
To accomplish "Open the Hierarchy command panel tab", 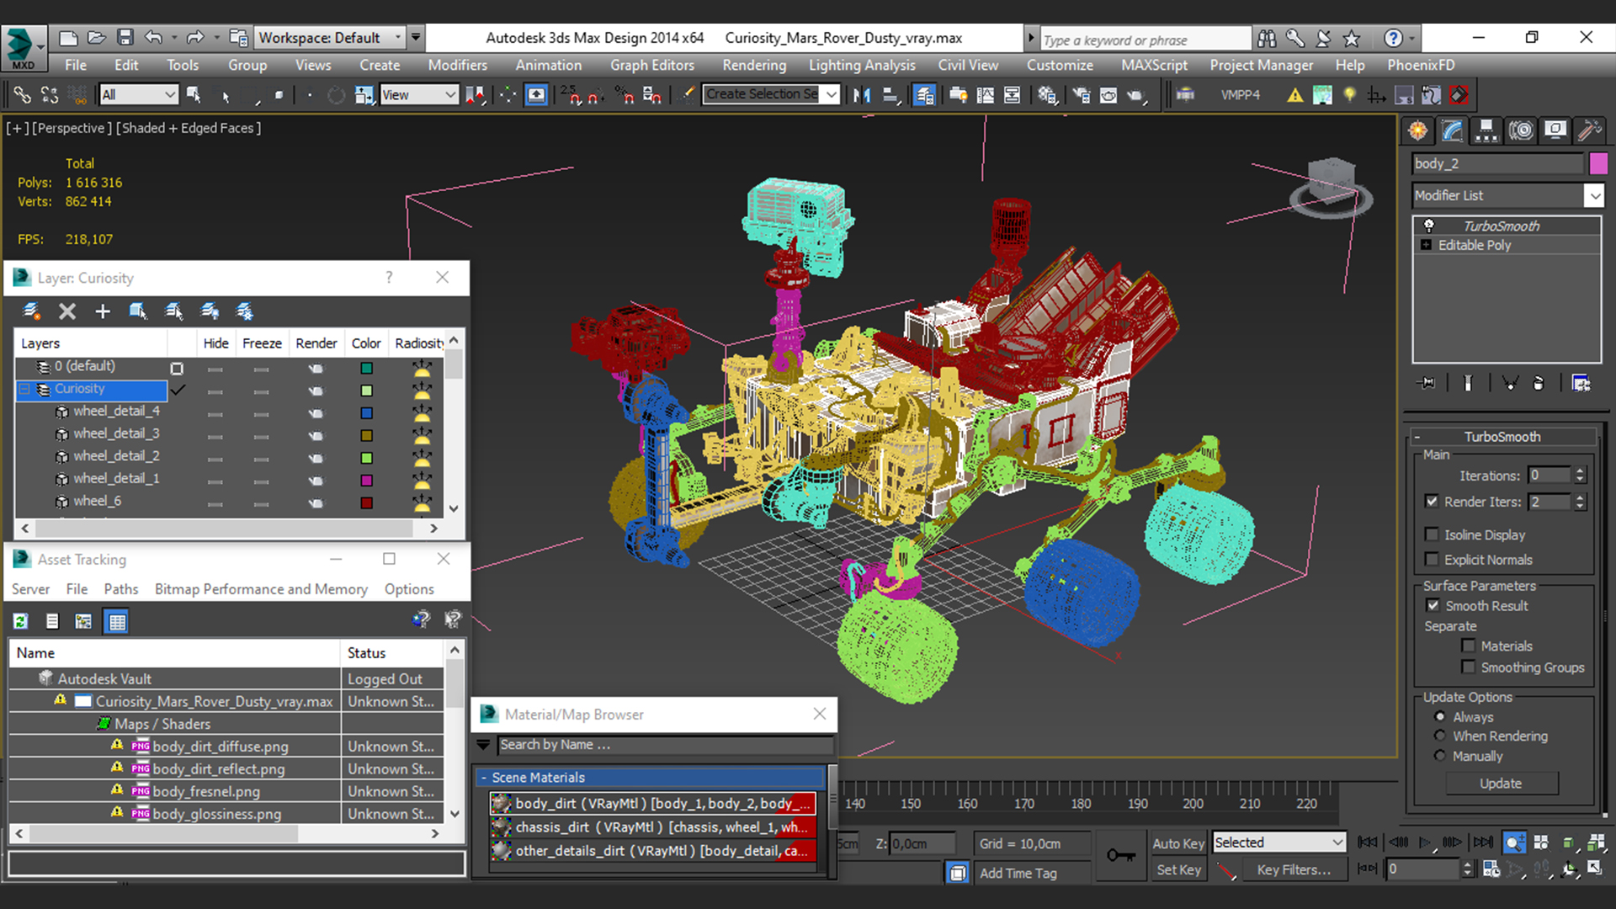I will pos(1486,130).
